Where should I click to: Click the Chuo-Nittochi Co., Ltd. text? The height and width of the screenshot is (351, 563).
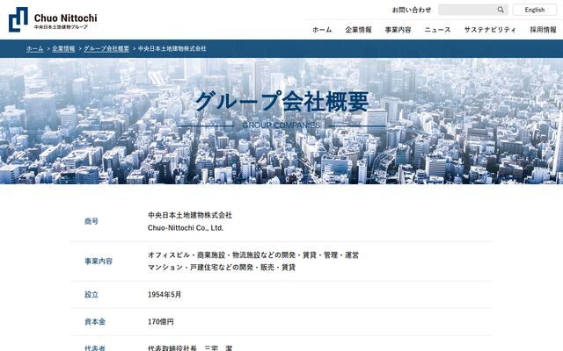[186, 228]
